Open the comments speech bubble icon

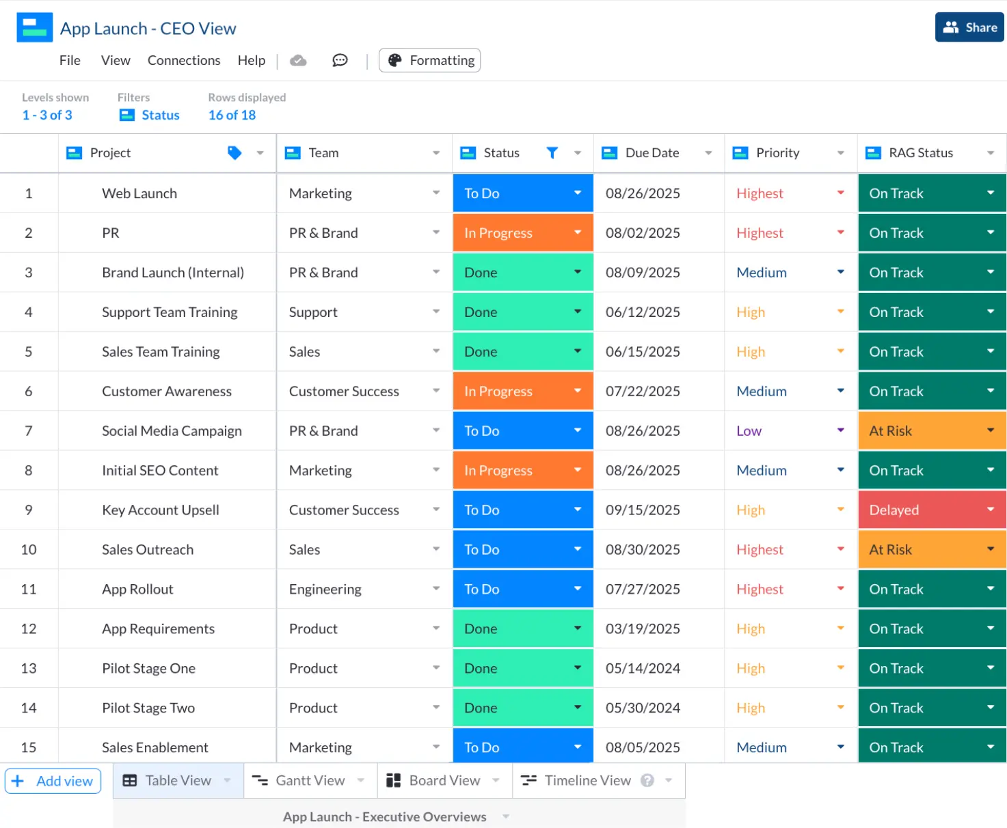[x=340, y=60]
